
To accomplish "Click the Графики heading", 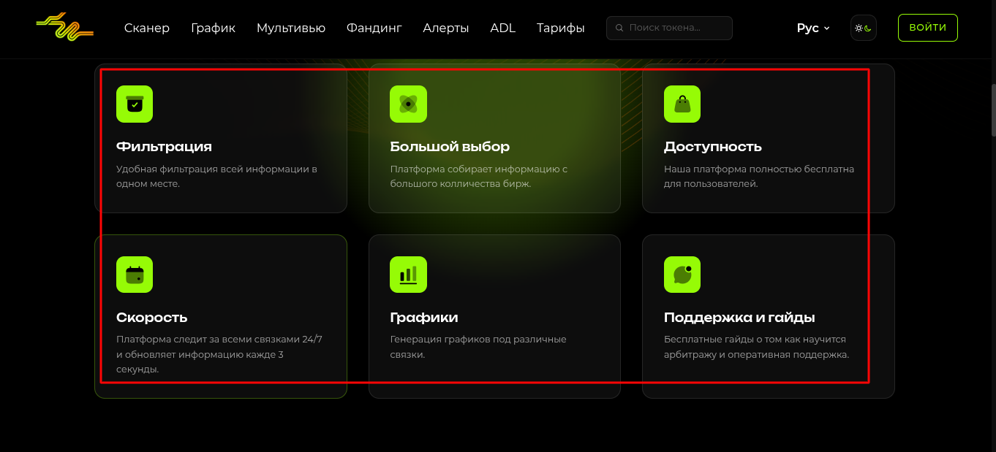I will coord(424,318).
